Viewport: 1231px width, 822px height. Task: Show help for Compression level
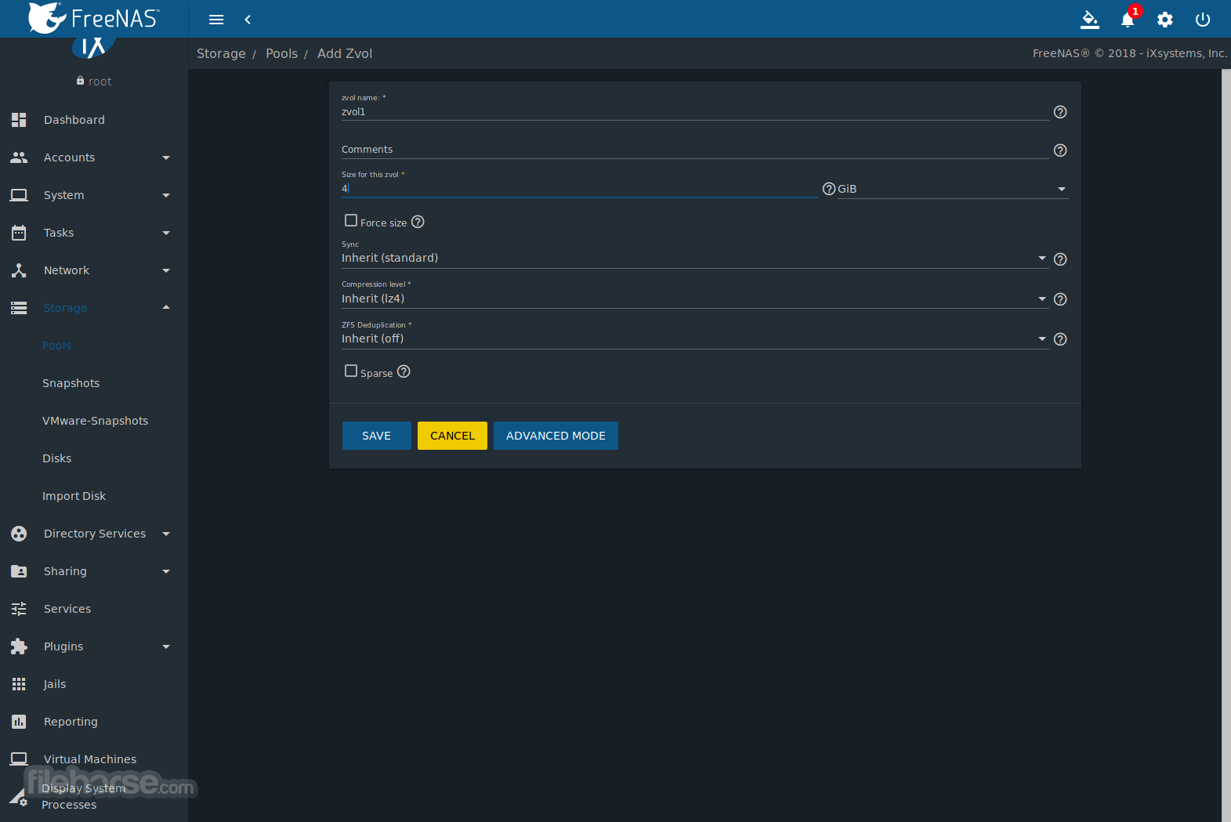[x=1060, y=299]
